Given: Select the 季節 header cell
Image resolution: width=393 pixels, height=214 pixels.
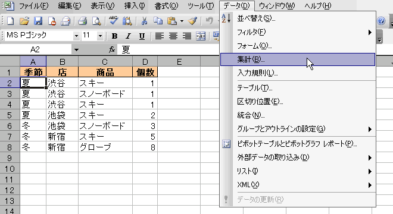Looking at the screenshot, I should pos(33,72).
